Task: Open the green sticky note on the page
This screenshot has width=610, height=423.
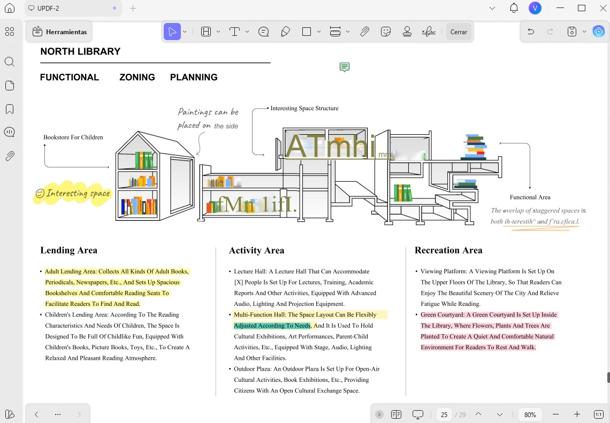Action: 344,67
